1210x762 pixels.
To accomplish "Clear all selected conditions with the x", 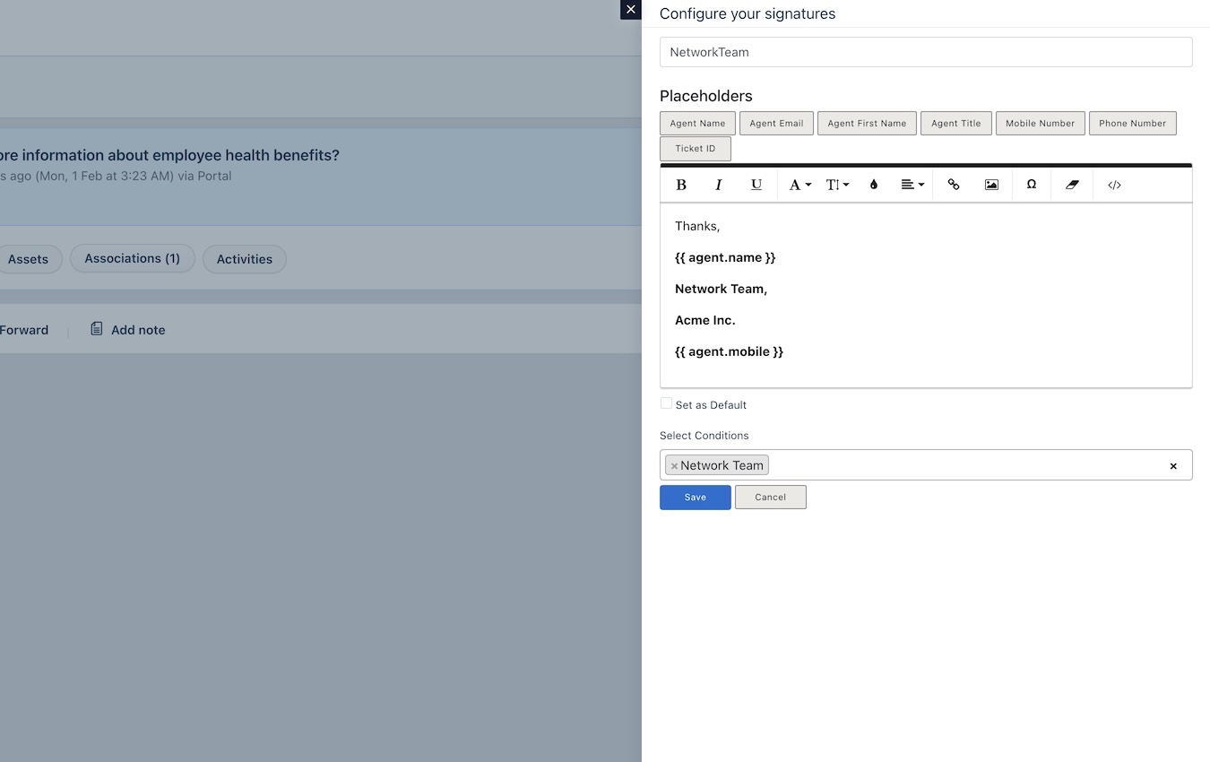I will coord(1173,465).
